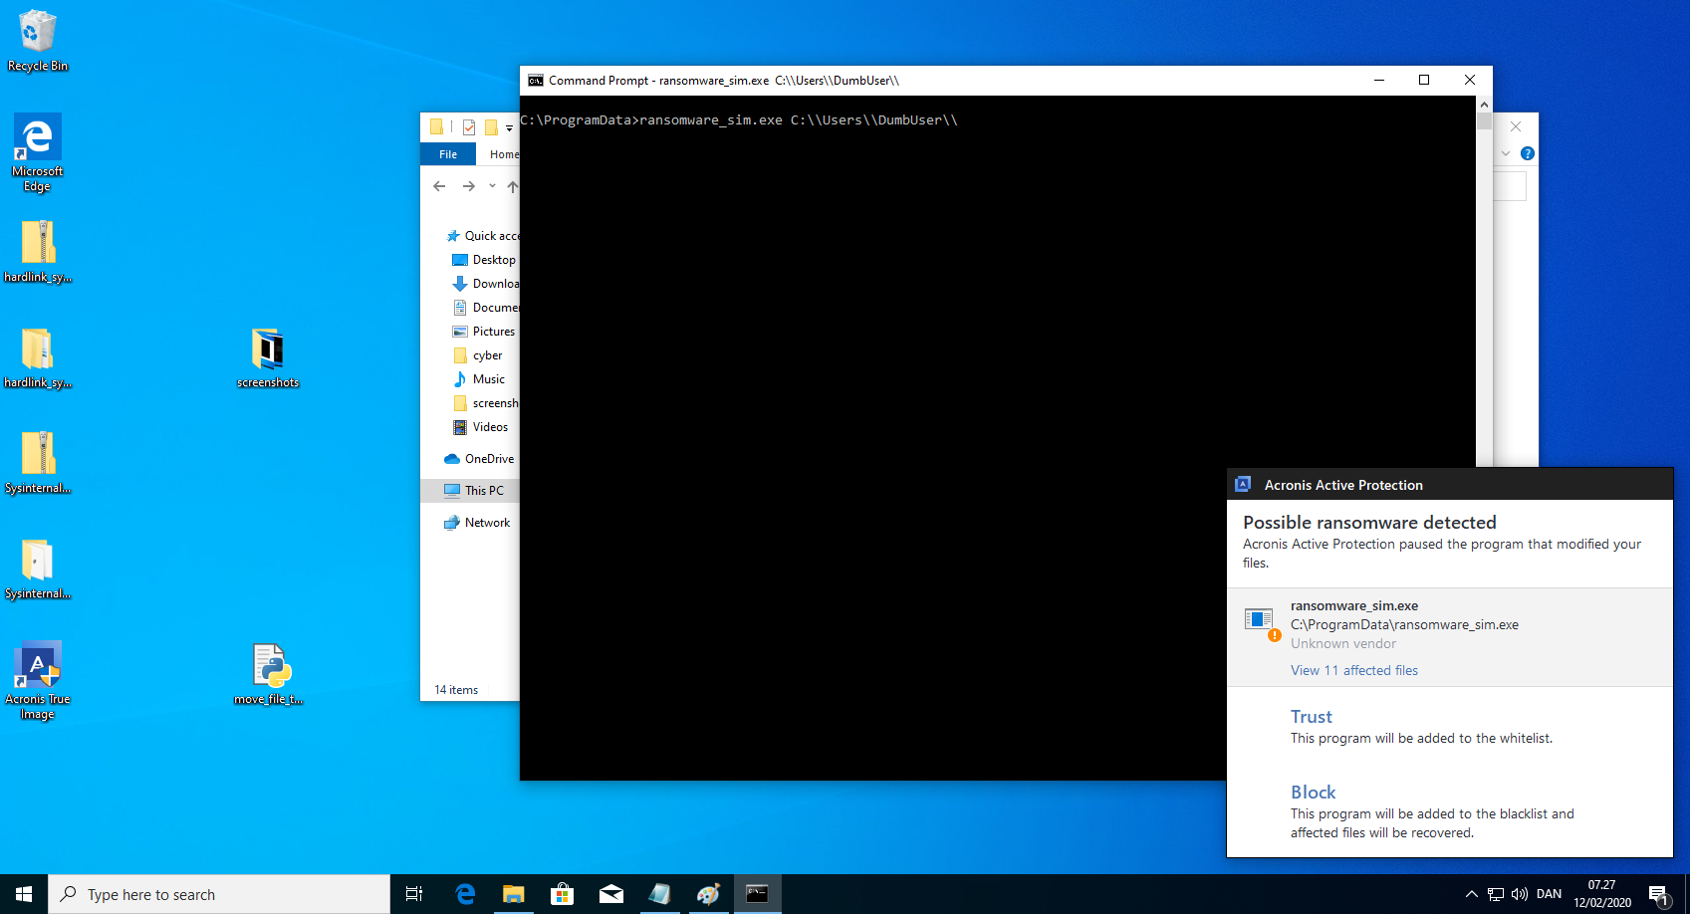Open Quick Access Toolbar customize dropdown

pos(509,127)
